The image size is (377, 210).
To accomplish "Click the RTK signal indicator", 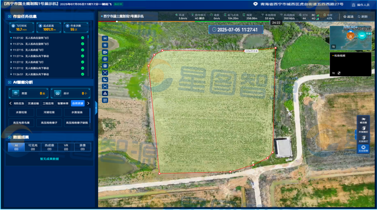I will [304, 17].
